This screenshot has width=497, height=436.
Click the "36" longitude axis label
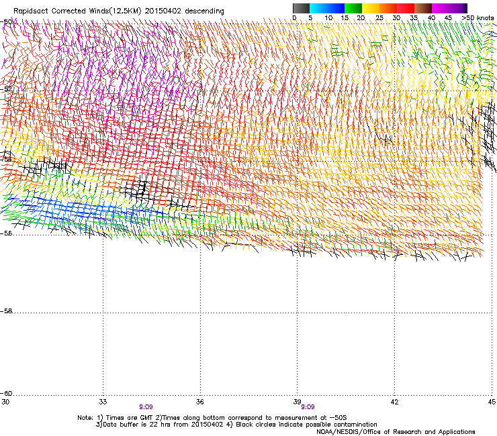pyautogui.click(x=199, y=402)
